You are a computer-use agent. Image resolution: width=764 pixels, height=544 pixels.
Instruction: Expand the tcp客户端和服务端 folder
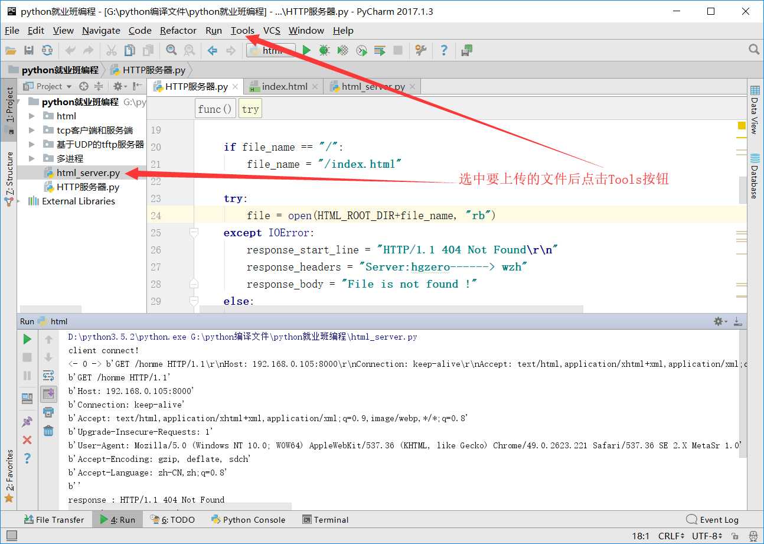click(x=31, y=130)
